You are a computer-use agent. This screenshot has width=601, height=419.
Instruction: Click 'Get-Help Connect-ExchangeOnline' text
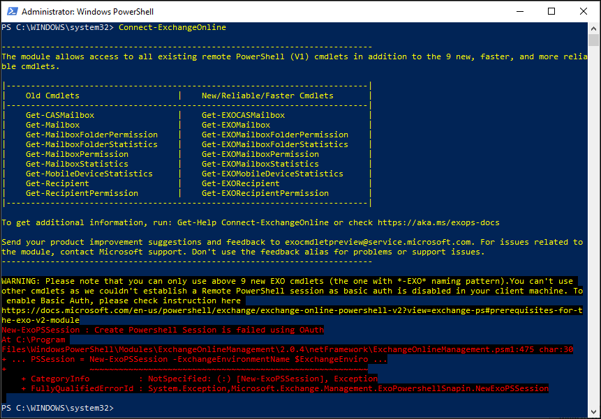(x=253, y=222)
